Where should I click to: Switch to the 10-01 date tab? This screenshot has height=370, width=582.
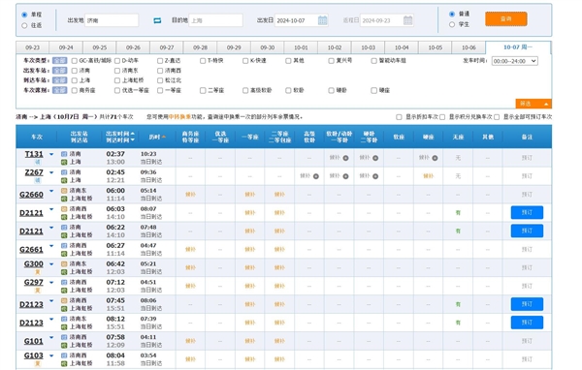tap(301, 47)
